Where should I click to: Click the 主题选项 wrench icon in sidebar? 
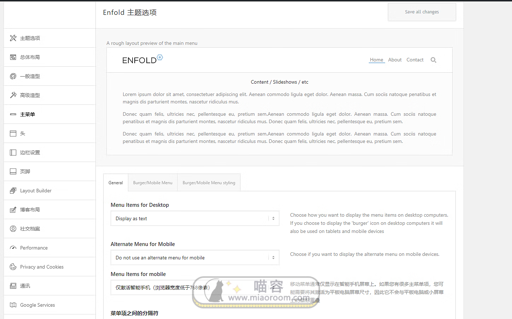(x=13, y=38)
